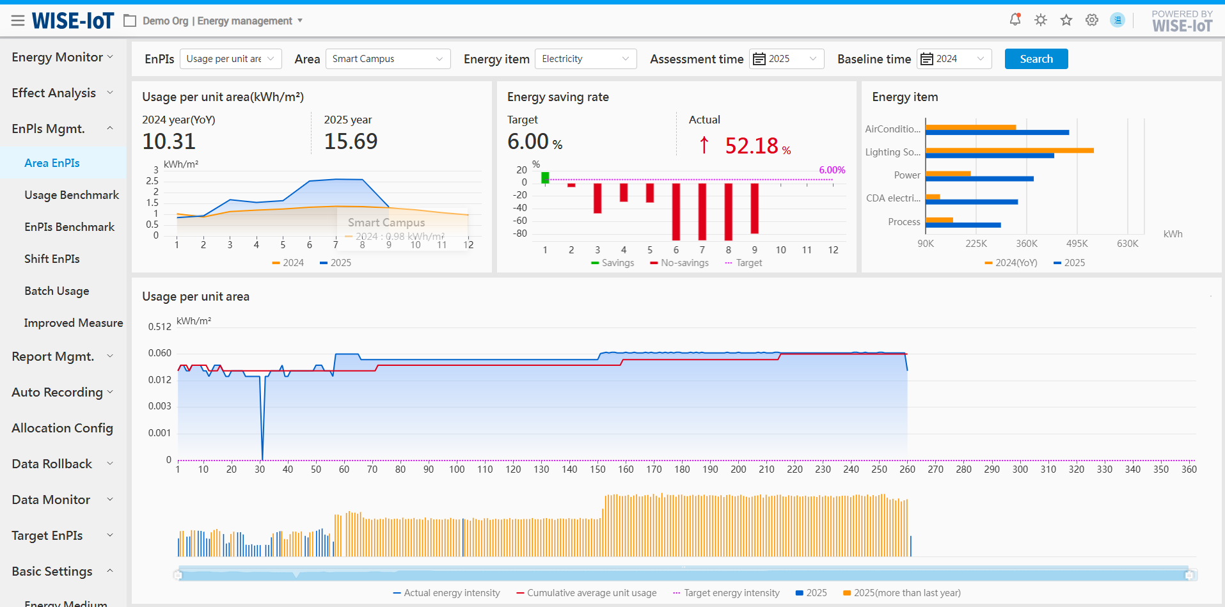Open the notifications bell
This screenshot has height=607, width=1225.
(x=1015, y=20)
